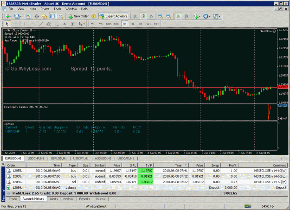Screen dimensions: 290x210
Task: Select the usdcad sell order row
Action: click(147, 182)
